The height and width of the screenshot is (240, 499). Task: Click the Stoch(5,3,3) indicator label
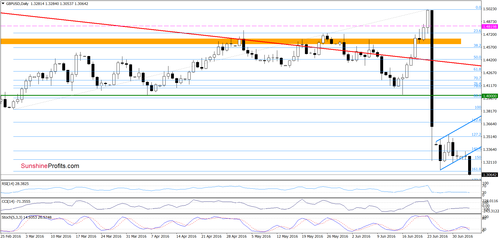[27, 217]
